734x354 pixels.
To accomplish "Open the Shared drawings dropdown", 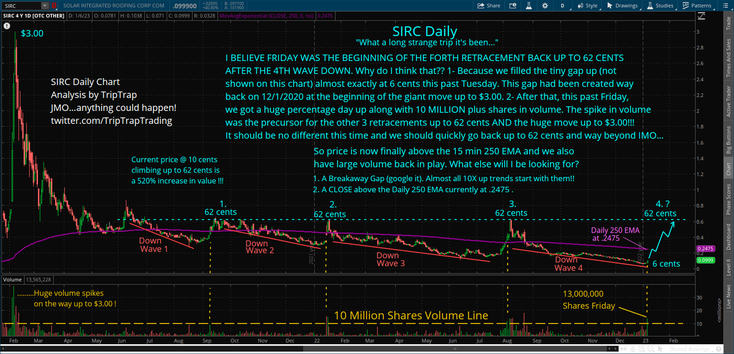I will pos(691,349).
